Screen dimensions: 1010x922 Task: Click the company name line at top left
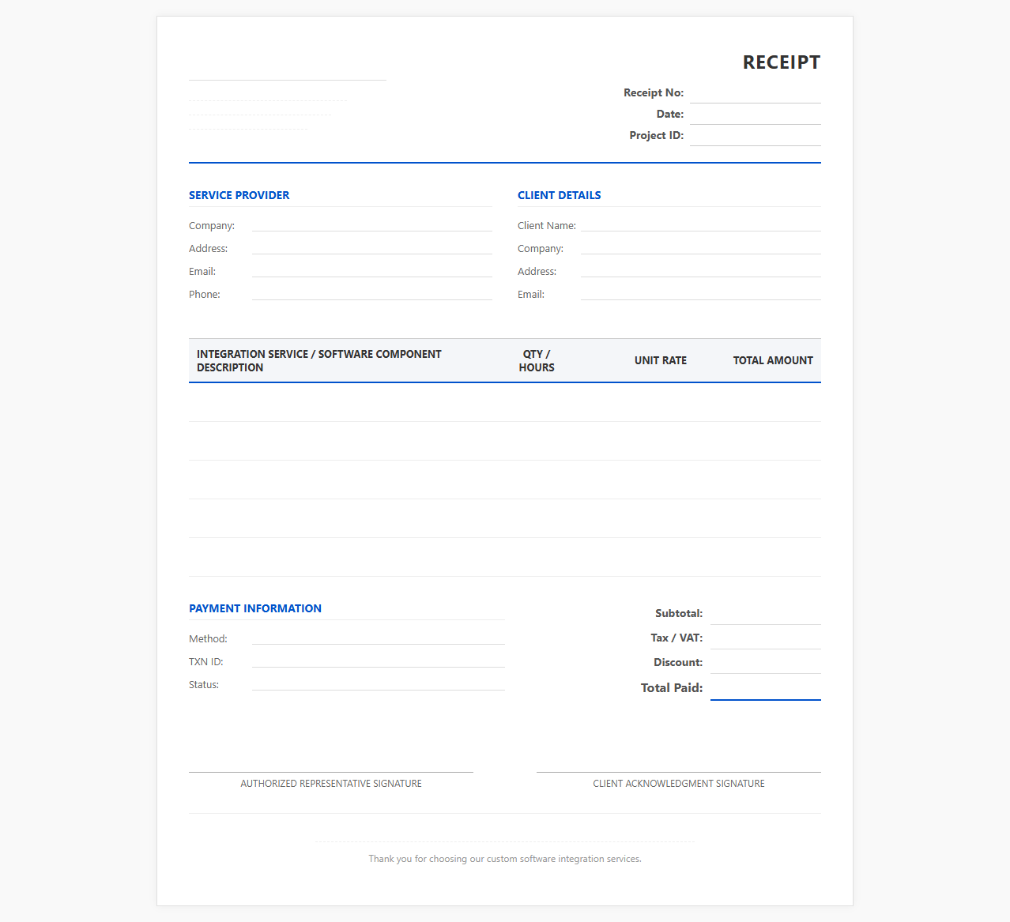[x=288, y=69]
